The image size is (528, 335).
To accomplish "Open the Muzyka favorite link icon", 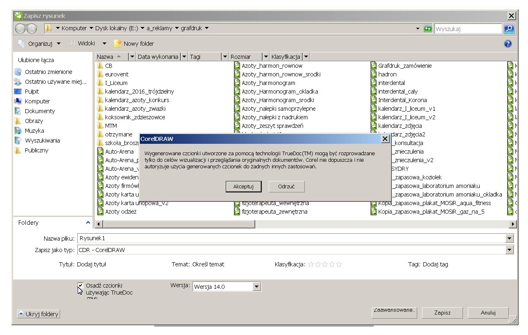I will (18, 131).
